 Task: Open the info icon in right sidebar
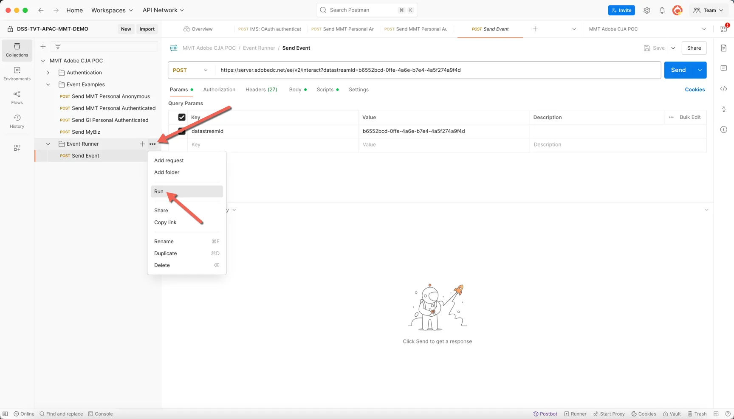(x=723, y=129)
